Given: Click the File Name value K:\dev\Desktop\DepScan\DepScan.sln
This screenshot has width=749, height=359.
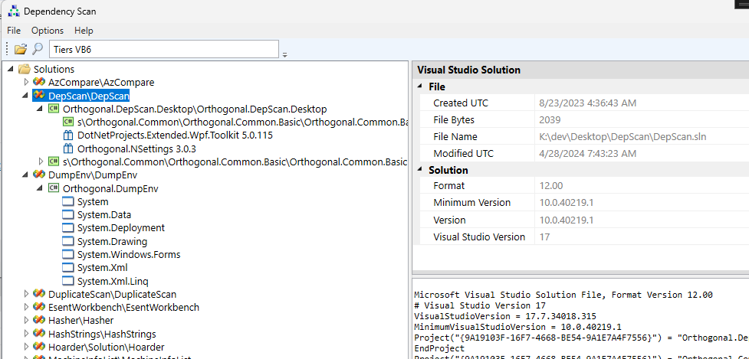Looking at the screenshot, I should [x=623, y=137].
